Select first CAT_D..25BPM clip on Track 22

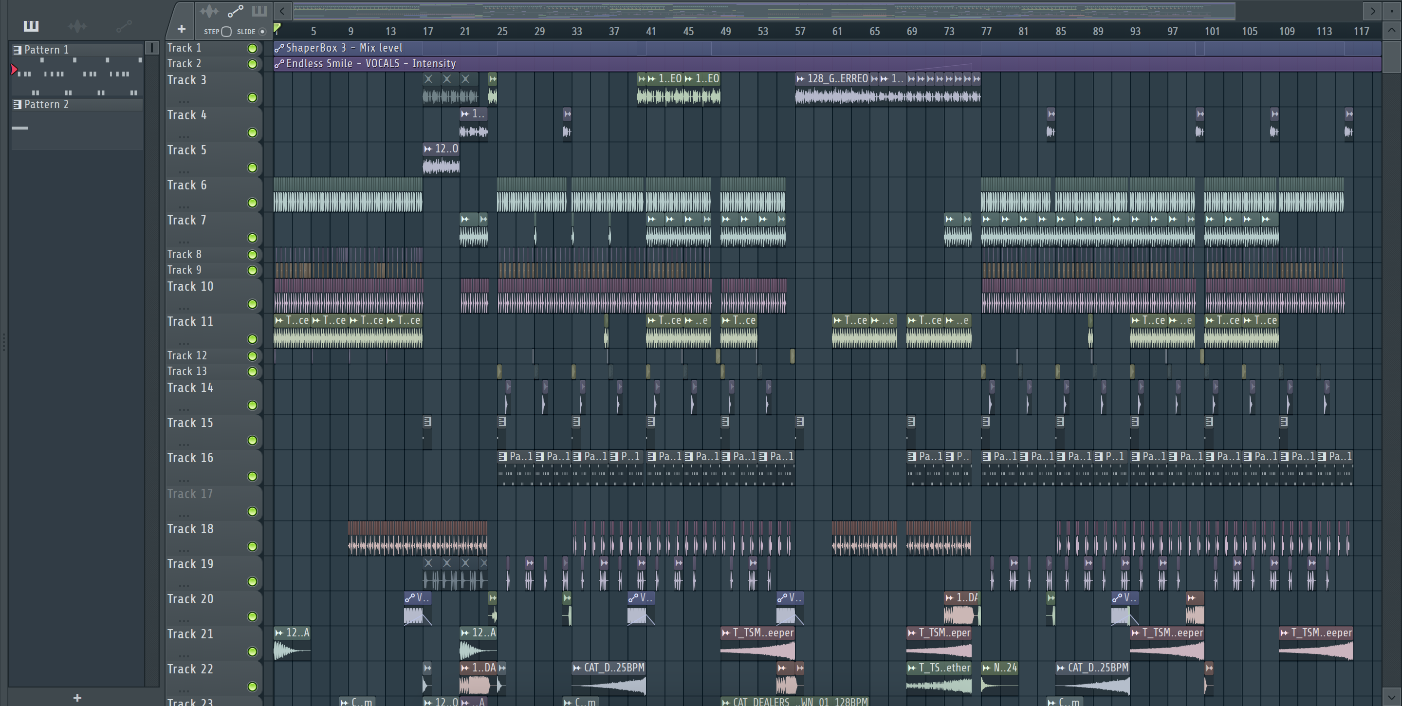(609, 679)
